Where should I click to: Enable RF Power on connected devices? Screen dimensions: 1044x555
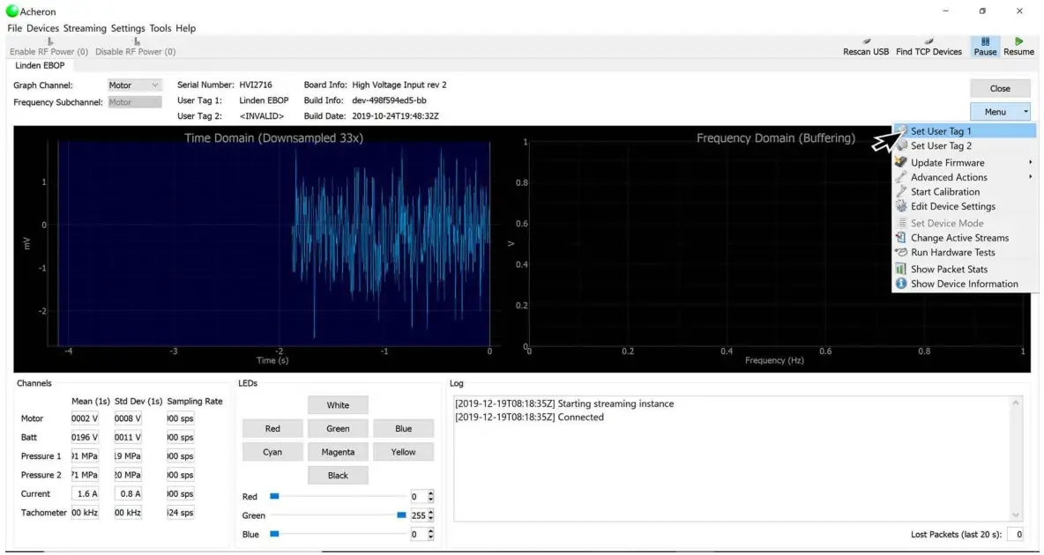point(49,51)
